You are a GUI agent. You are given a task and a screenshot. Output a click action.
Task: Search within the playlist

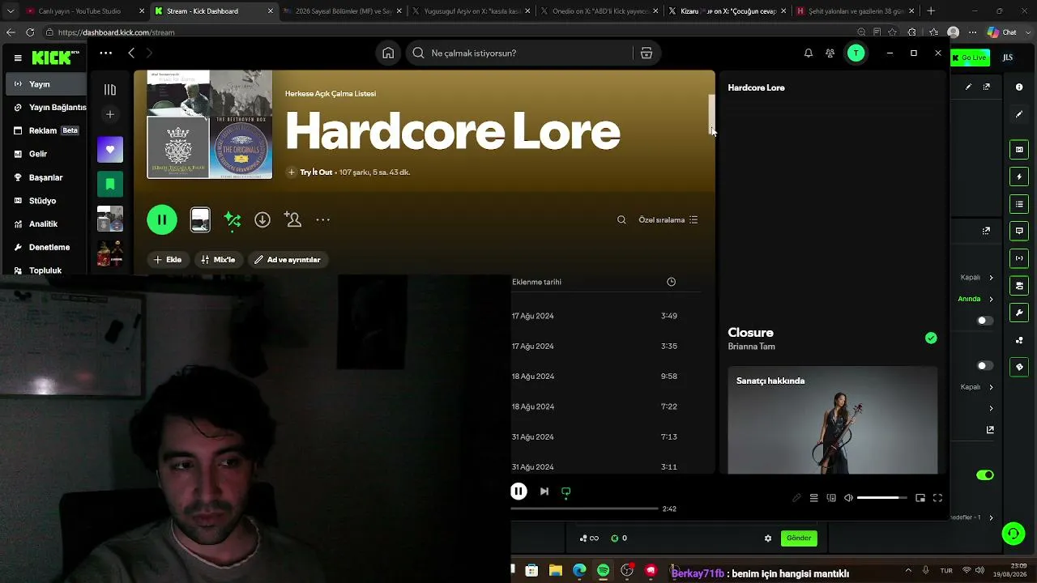coord(621,219)
